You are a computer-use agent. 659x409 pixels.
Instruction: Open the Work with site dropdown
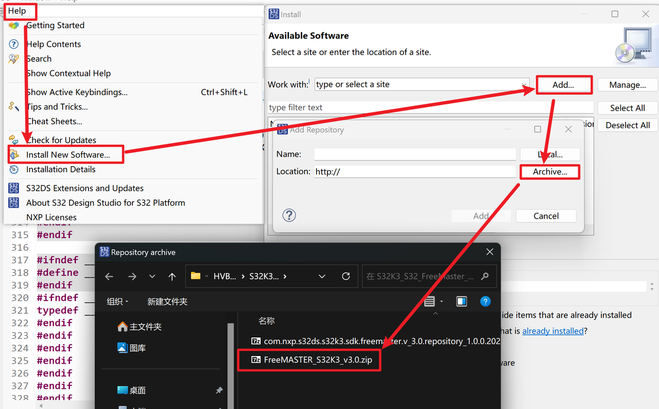point(524,85)
